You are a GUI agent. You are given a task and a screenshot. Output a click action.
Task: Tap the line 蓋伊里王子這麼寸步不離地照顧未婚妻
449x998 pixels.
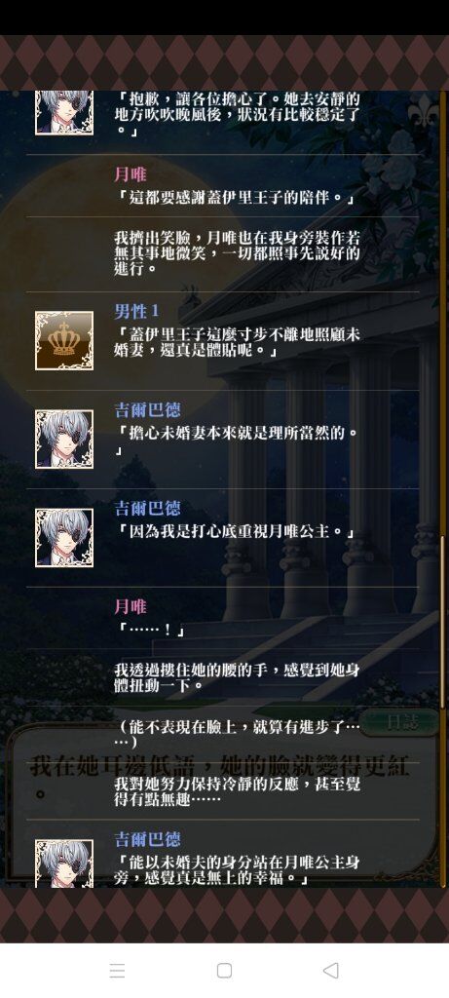click(x=239, y=342)
